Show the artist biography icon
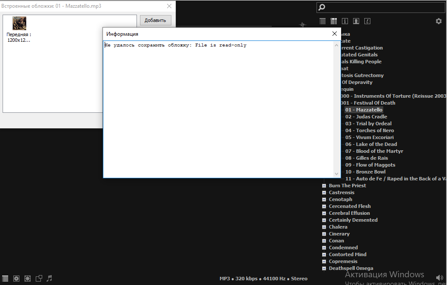447x285 pixels. (x=356, y=21)
